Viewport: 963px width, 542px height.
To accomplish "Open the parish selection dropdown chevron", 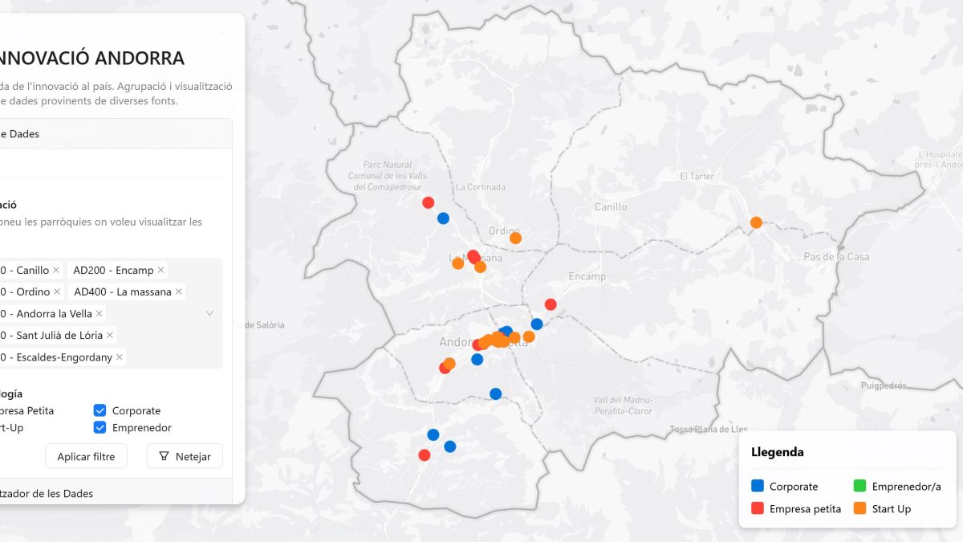I will tap(209, 313).
